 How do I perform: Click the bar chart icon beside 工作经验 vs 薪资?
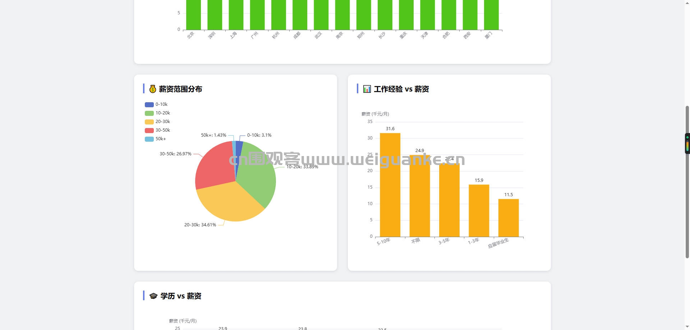coord(367,89)
